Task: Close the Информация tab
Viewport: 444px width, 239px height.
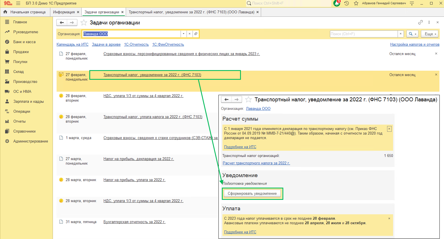Action: tap(78, 12)
